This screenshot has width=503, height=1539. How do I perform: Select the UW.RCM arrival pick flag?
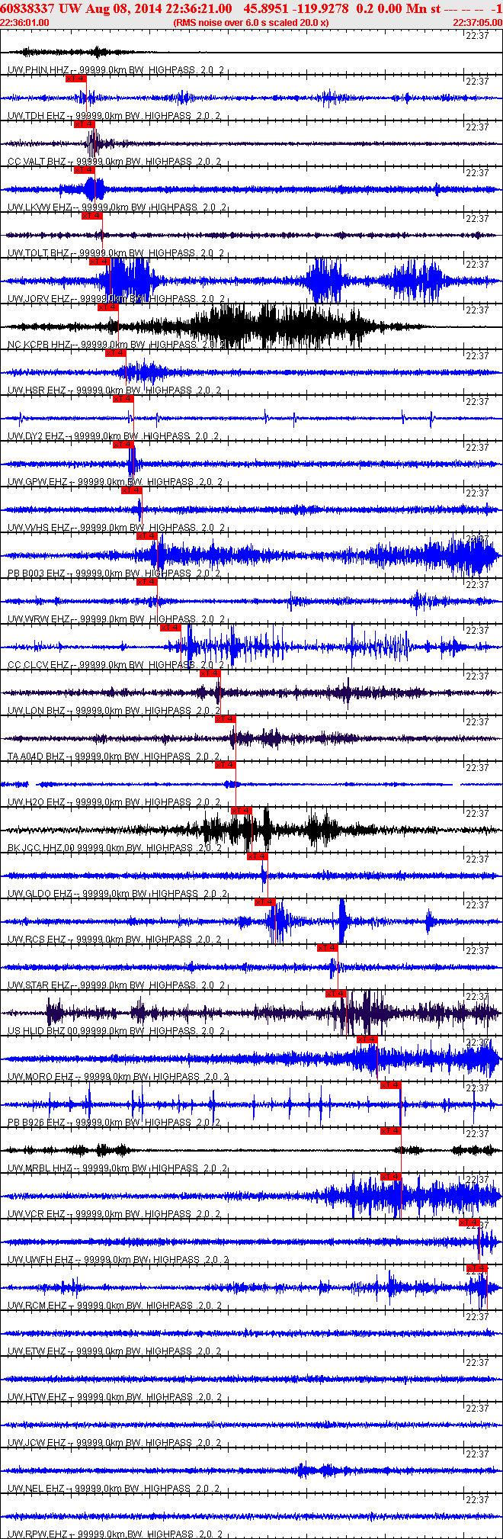476,1268
